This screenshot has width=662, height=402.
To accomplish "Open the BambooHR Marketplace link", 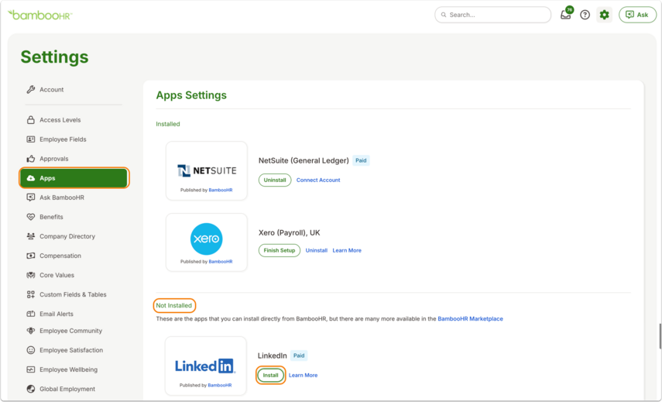I will tap(470, 319).
